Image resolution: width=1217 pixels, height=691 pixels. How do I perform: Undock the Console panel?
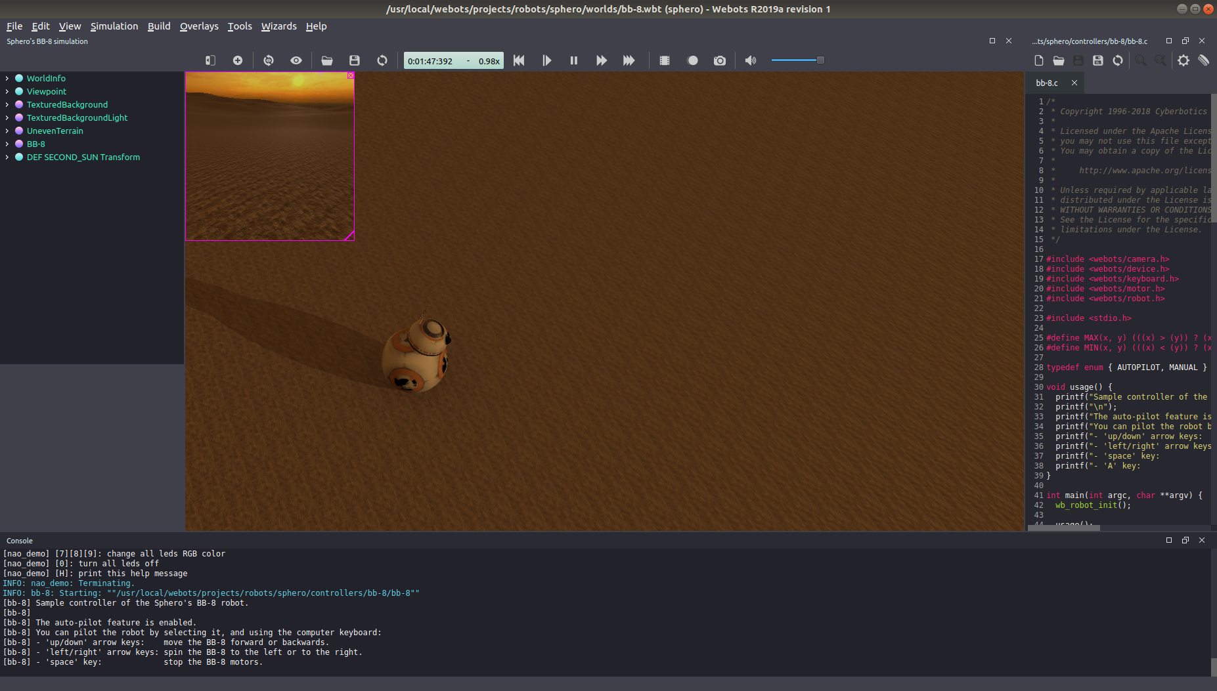[x=1185, y=540]
